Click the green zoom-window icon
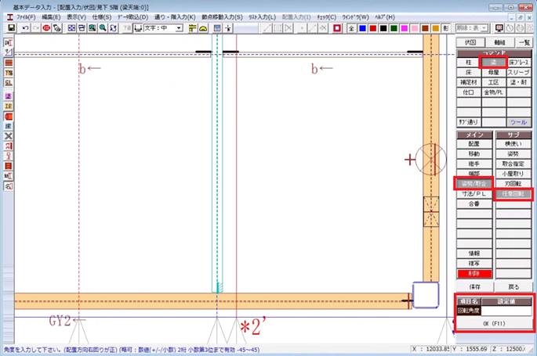Screen dimensions: 537x356 pyautogui.click(x=92, y=28)
